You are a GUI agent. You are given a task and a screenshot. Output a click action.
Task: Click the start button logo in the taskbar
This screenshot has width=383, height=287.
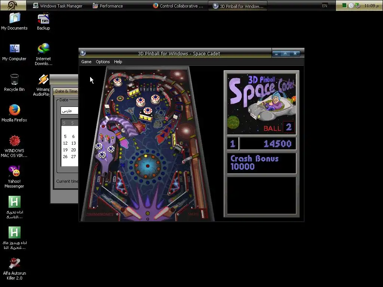tap(13, 5)
